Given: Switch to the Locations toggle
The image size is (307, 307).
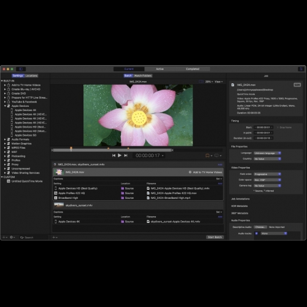Looking at the screenshot, I should pyautogui.click(x=31, y=76).
